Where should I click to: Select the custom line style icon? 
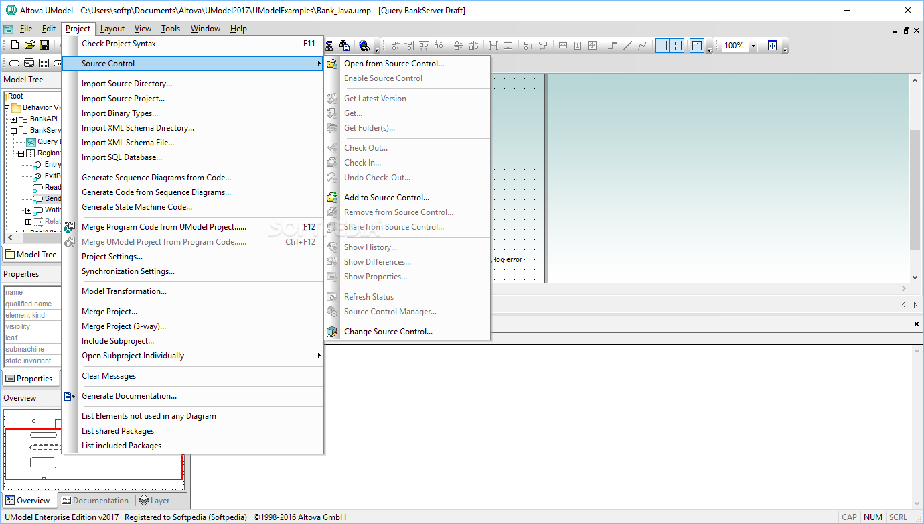click(642, 46)
